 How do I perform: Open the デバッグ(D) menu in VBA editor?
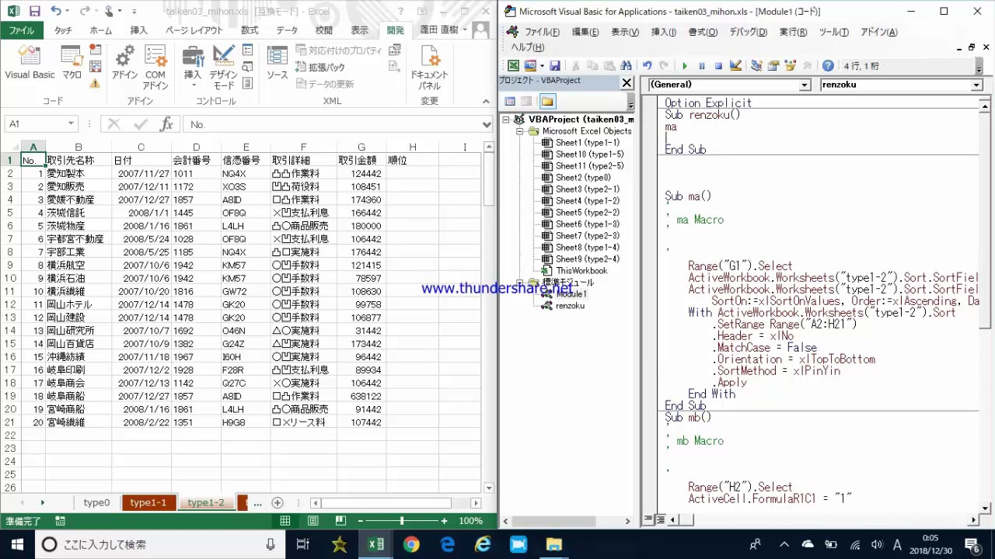pyautogui.click(x=747, y=32)
